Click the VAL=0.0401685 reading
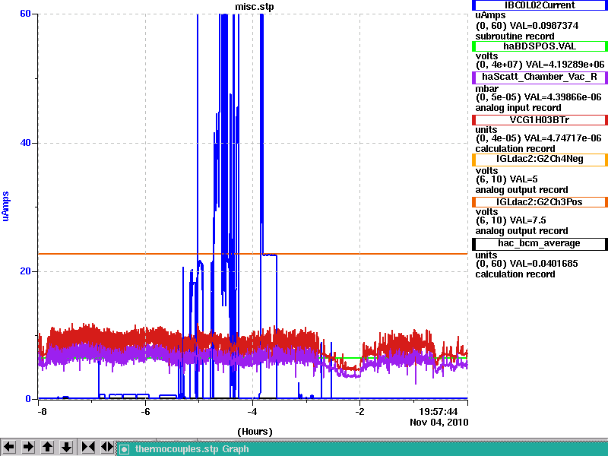 [543, 264]
